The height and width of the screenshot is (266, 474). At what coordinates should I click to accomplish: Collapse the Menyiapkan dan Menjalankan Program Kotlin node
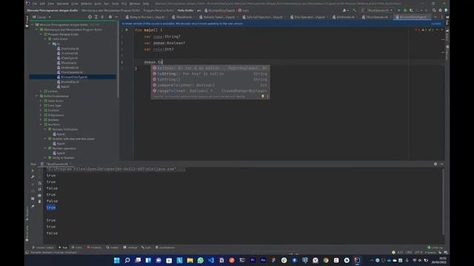[x=36, y=30]
